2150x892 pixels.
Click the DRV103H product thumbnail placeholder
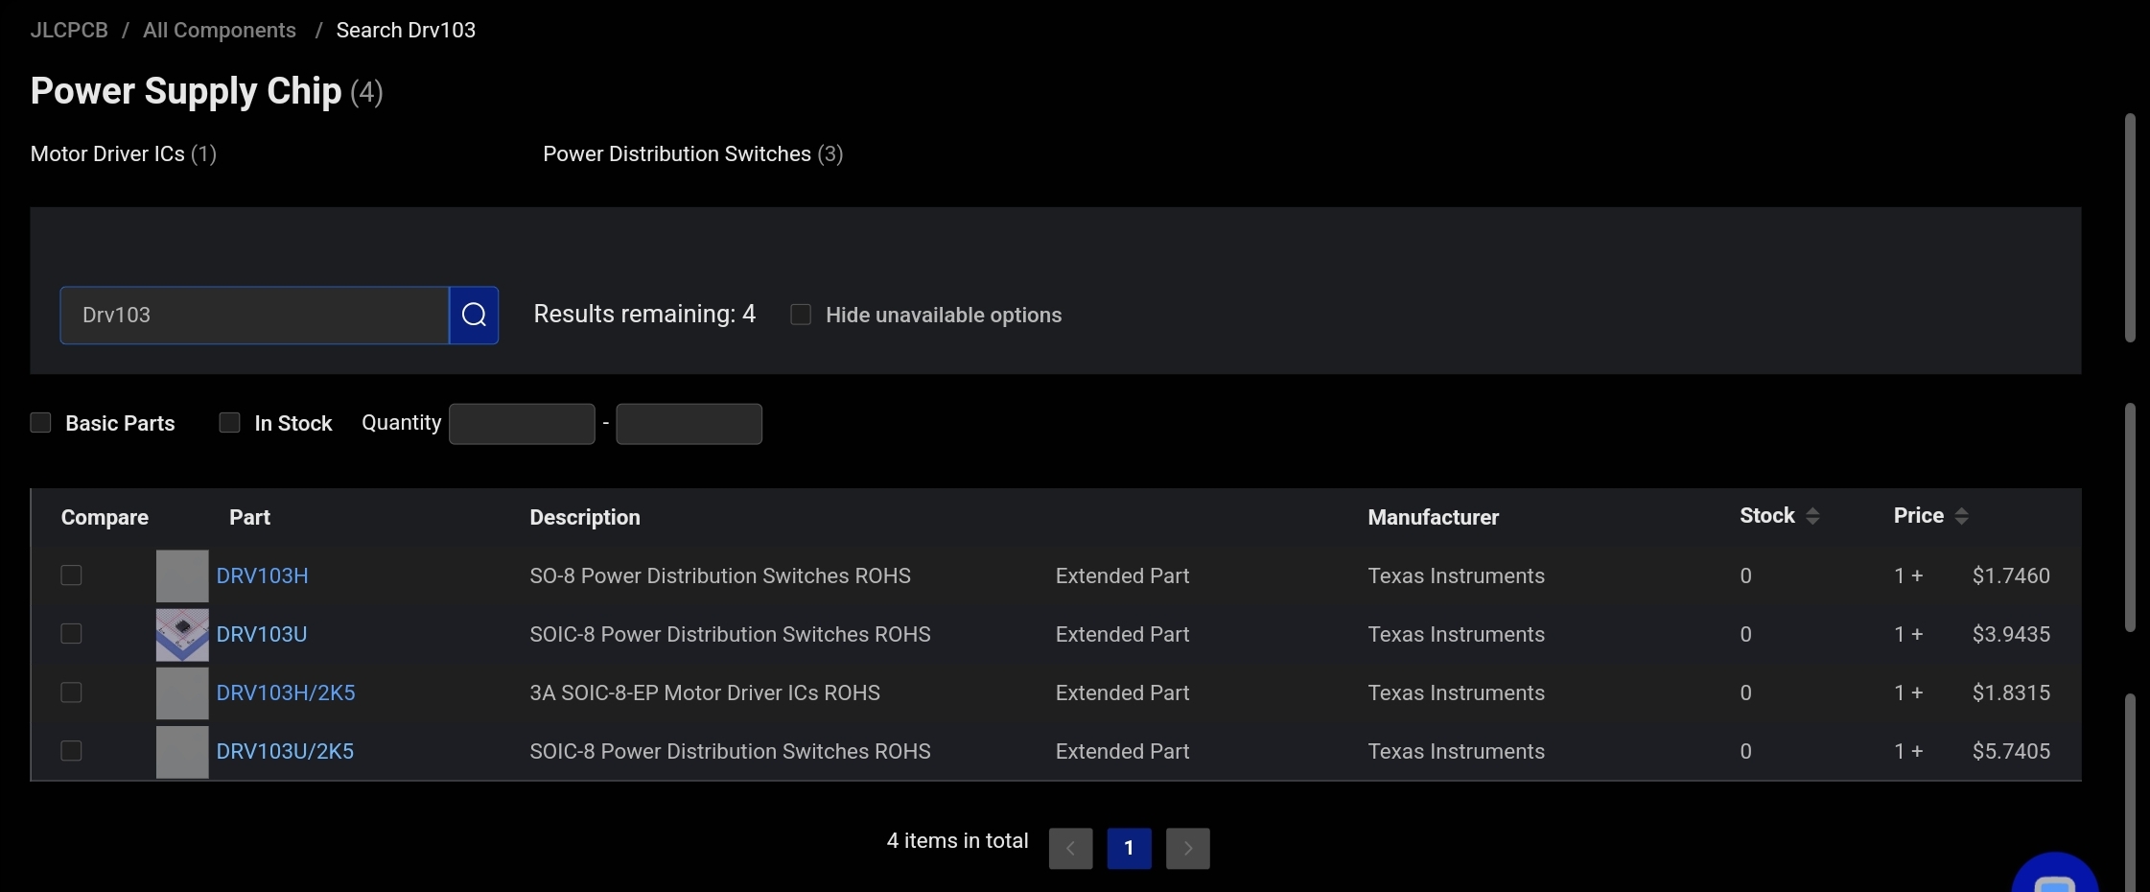click(182, 575)
